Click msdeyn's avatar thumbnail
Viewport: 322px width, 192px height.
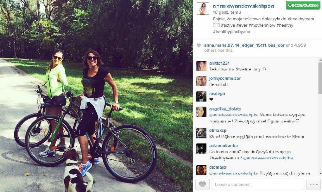click(x=201, y=96)
